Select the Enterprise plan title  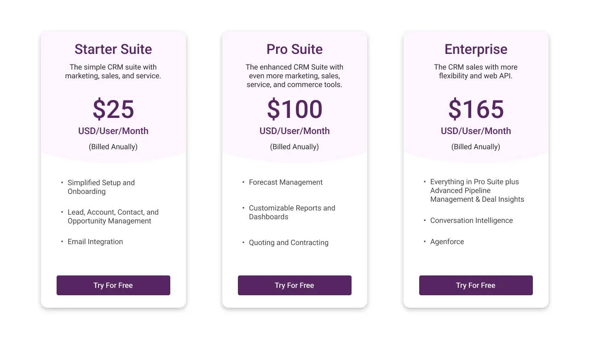[x=476, y=49]
